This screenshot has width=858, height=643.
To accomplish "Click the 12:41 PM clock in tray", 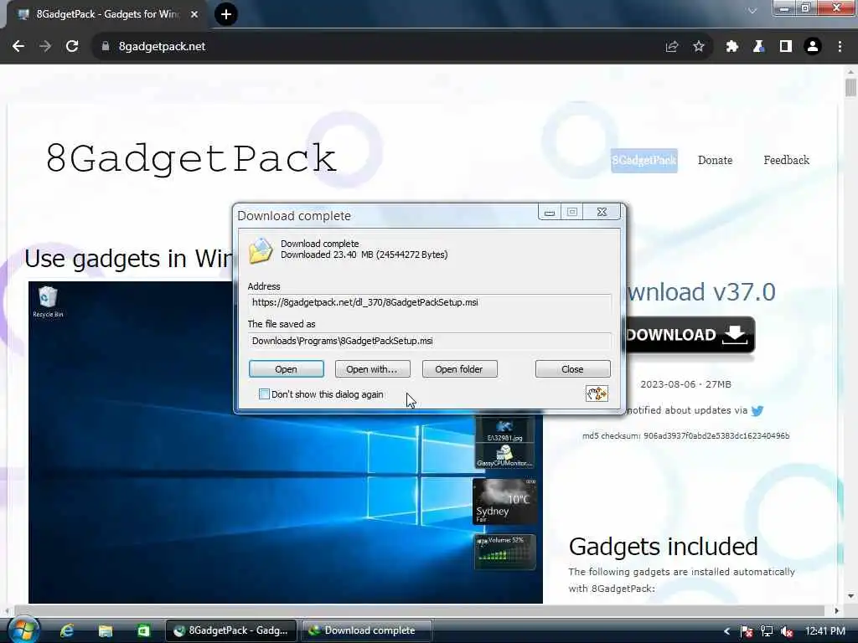I will click(x=825, y=631).
